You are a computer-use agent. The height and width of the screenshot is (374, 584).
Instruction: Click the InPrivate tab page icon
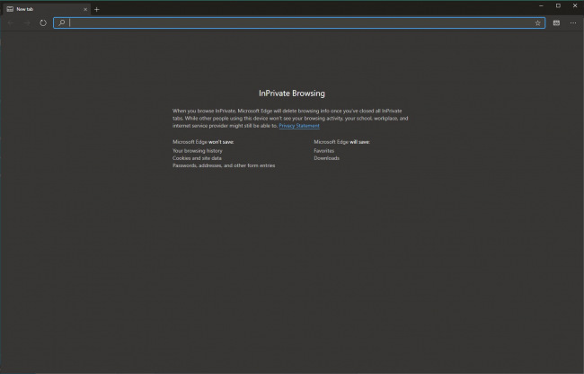(10, 9)
